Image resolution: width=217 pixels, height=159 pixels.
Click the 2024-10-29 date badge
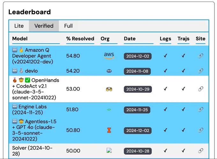click(138, 89)
